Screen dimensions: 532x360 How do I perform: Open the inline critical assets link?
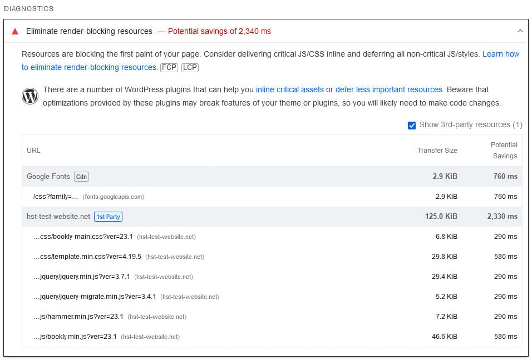tap(289, 89)
